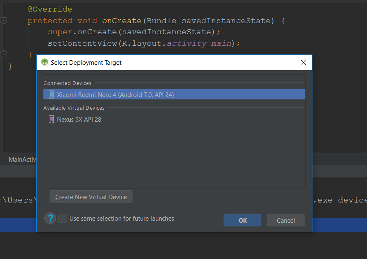Close the Select Deployment Target dialog
The height and width of the screenshot is (259, 367).
tap(303, 62)
